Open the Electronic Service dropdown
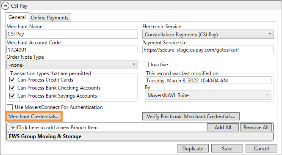This screenshot has width=282, height=155. point(208,34)
